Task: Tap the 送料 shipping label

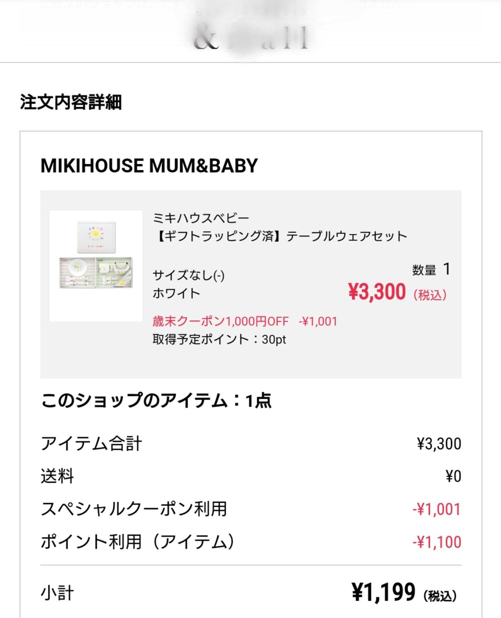Action: click(57, 476)
